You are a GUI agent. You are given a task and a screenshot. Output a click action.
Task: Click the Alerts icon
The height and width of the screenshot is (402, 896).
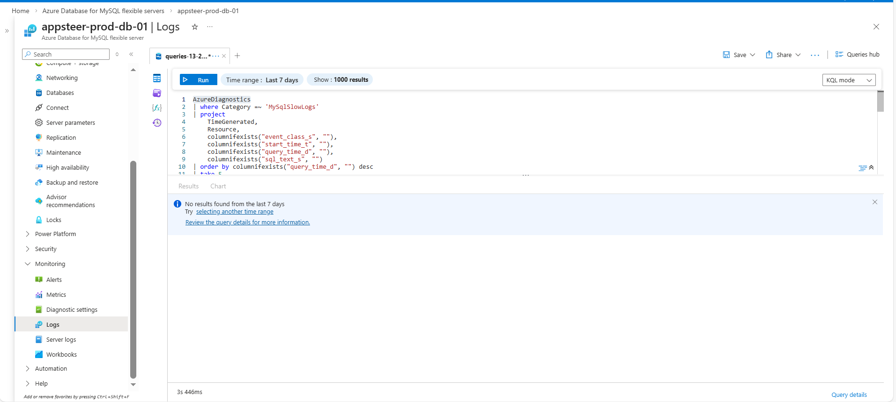(39, 280)
